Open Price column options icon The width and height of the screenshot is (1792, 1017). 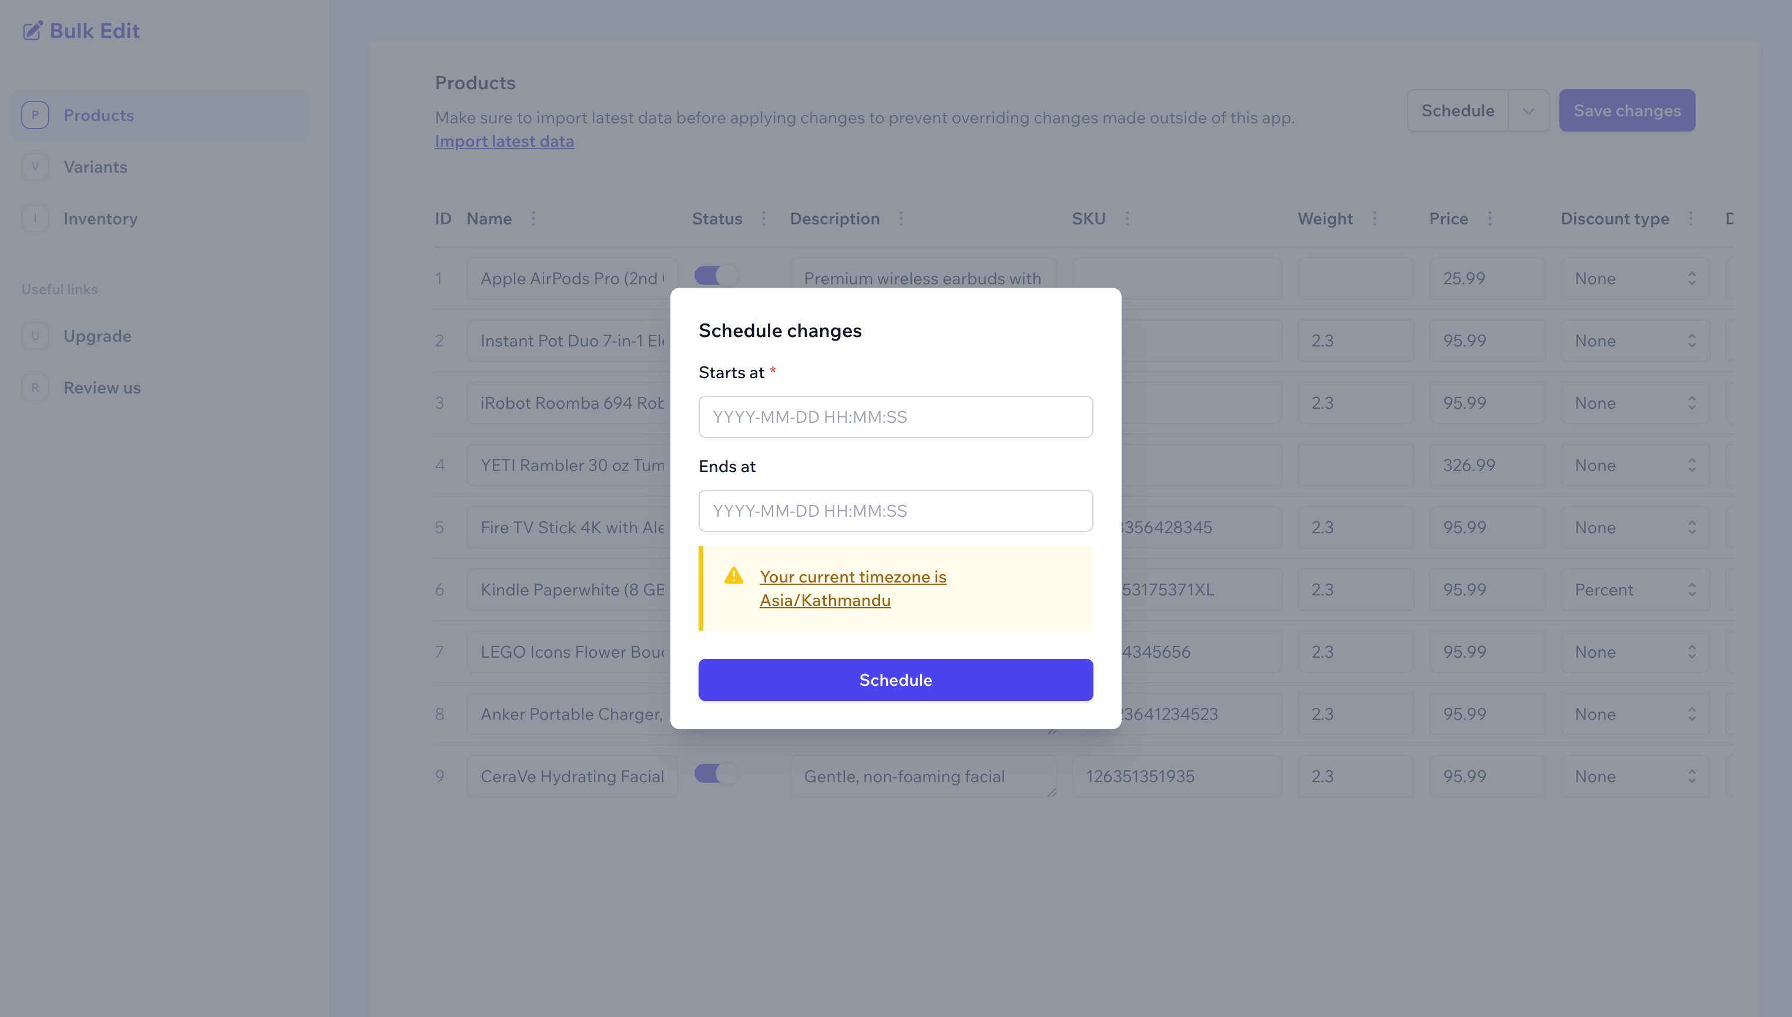click(1489, 218)
